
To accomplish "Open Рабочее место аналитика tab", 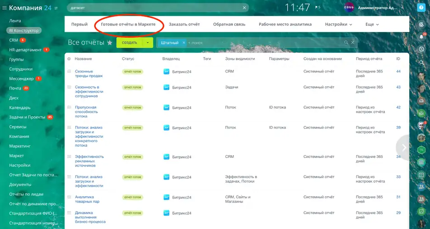I will point(285,24).
